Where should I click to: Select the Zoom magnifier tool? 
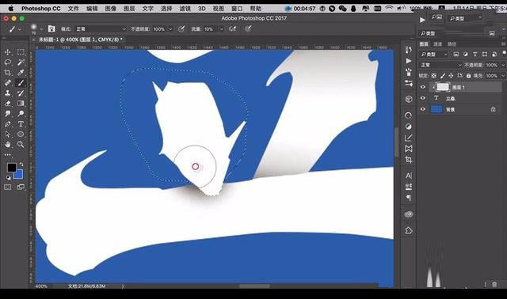click(x=21, y=144)
